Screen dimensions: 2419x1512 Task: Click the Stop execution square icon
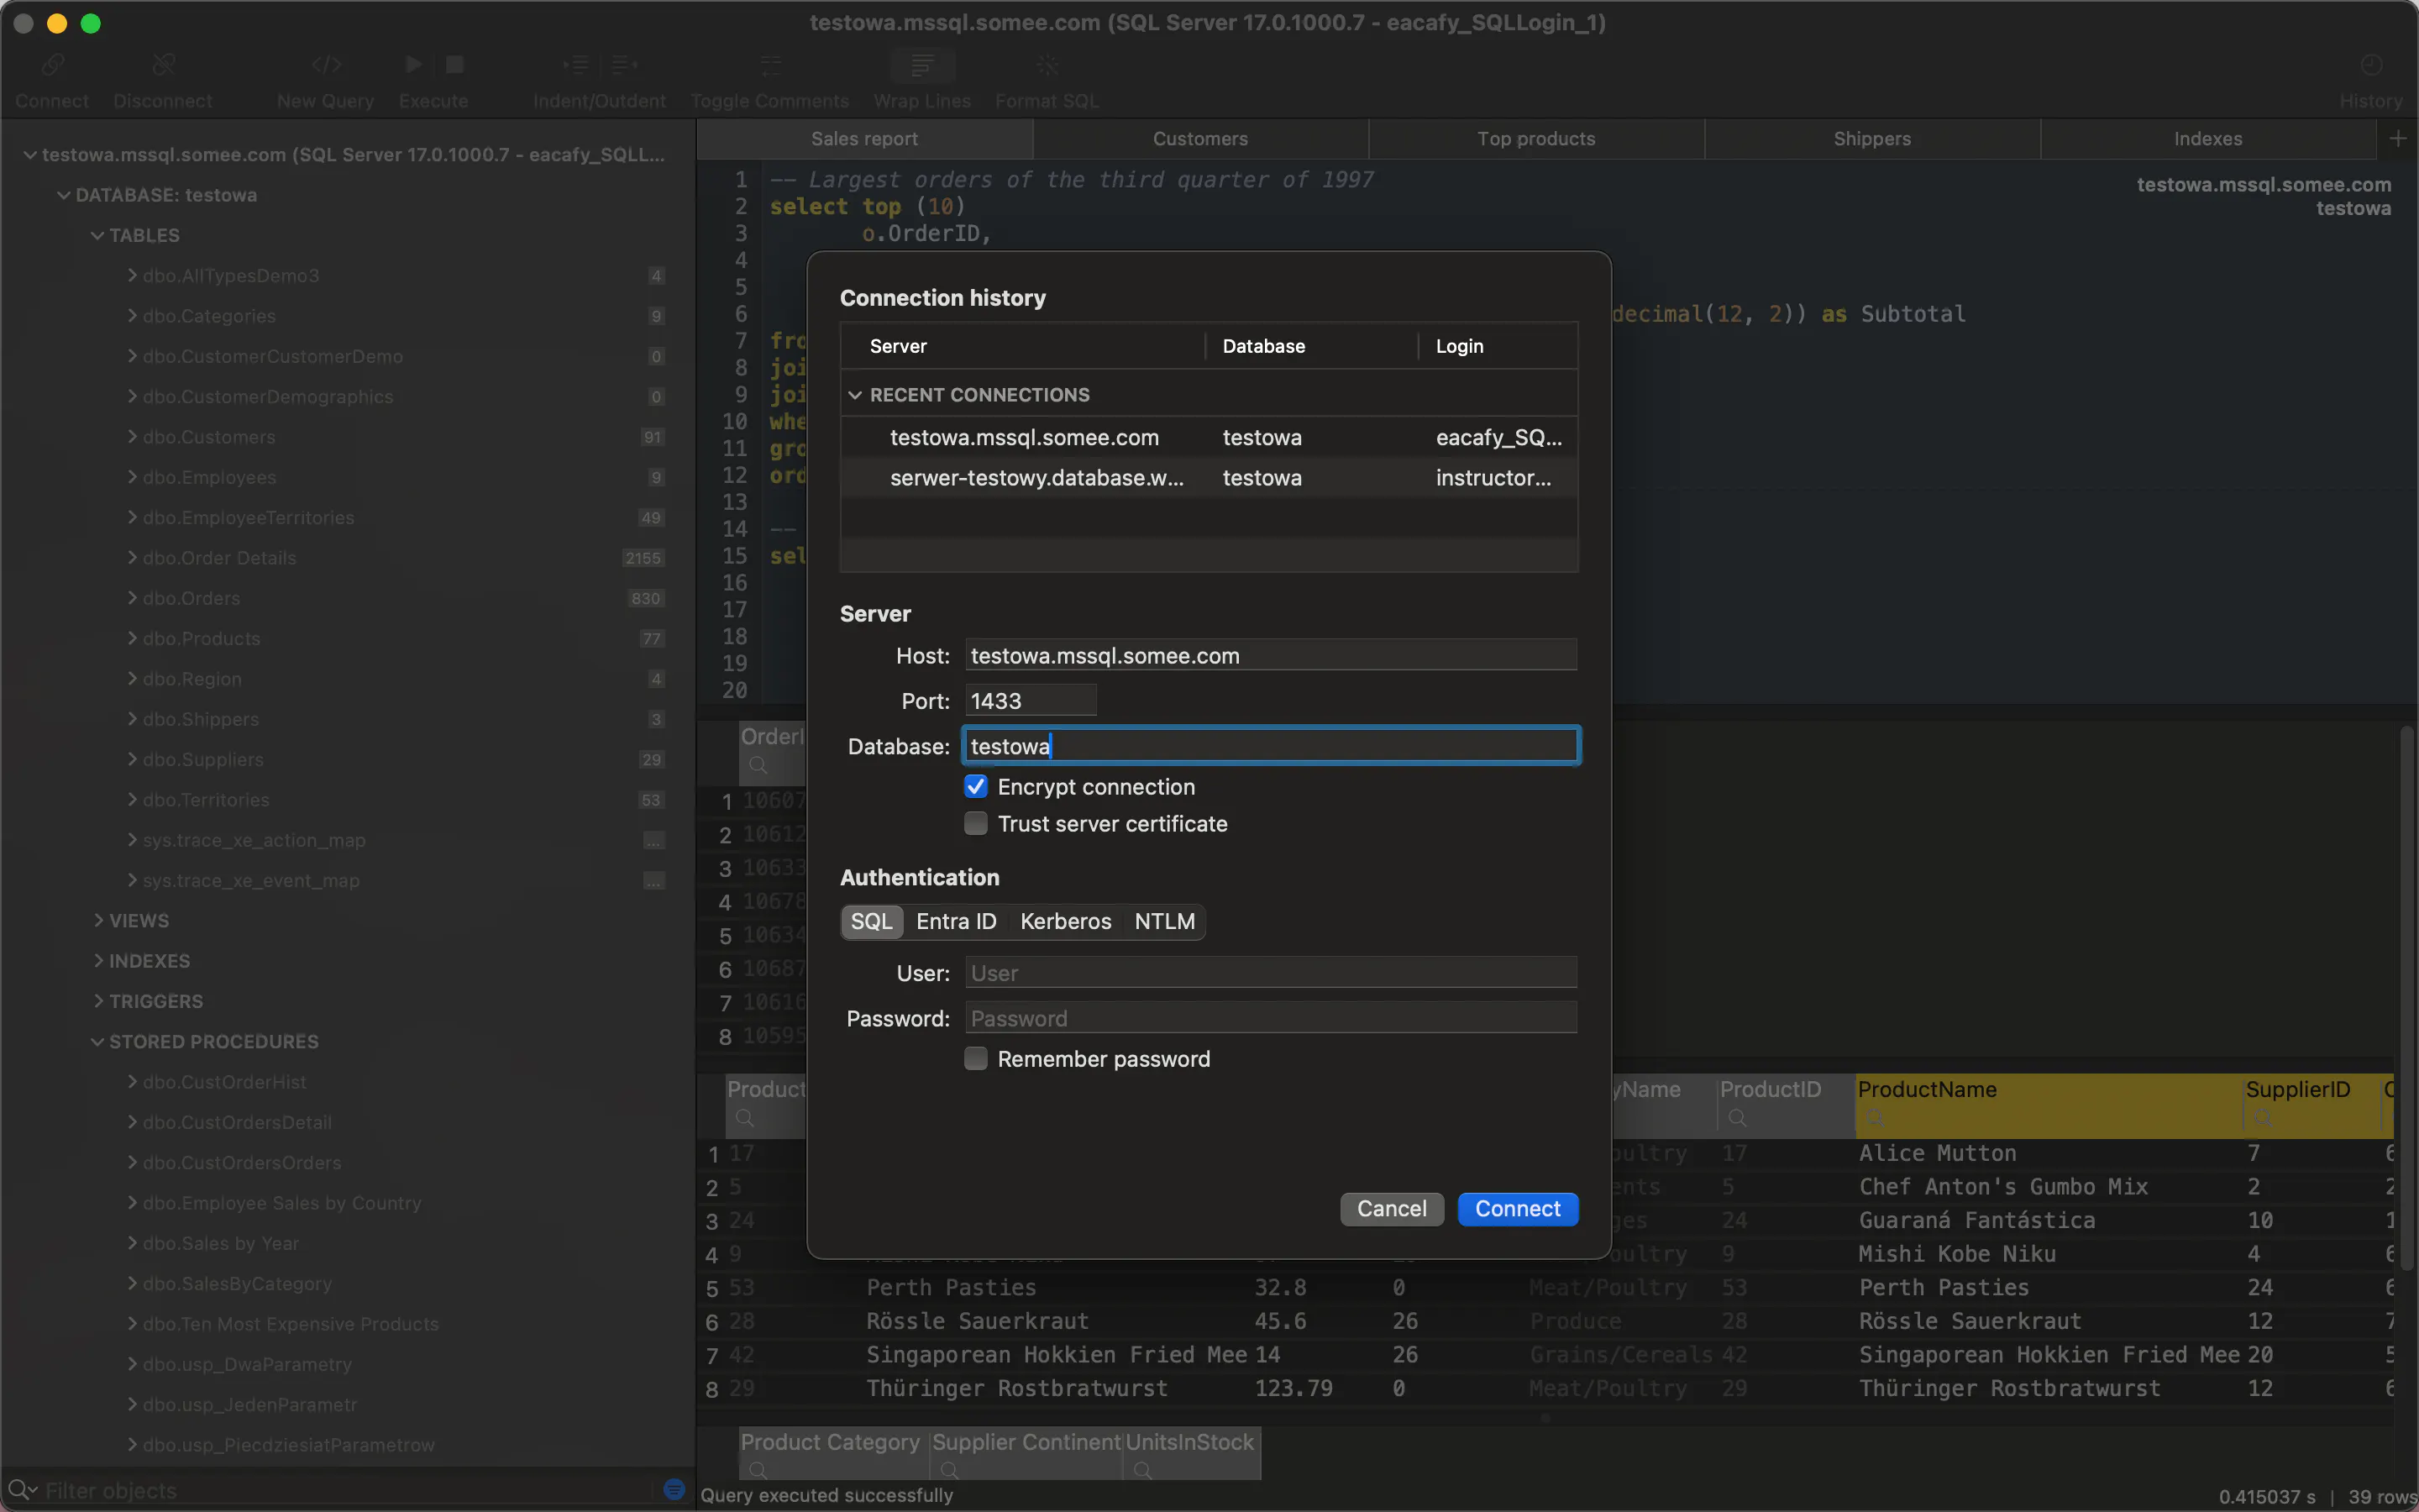[x=454, y=65]
